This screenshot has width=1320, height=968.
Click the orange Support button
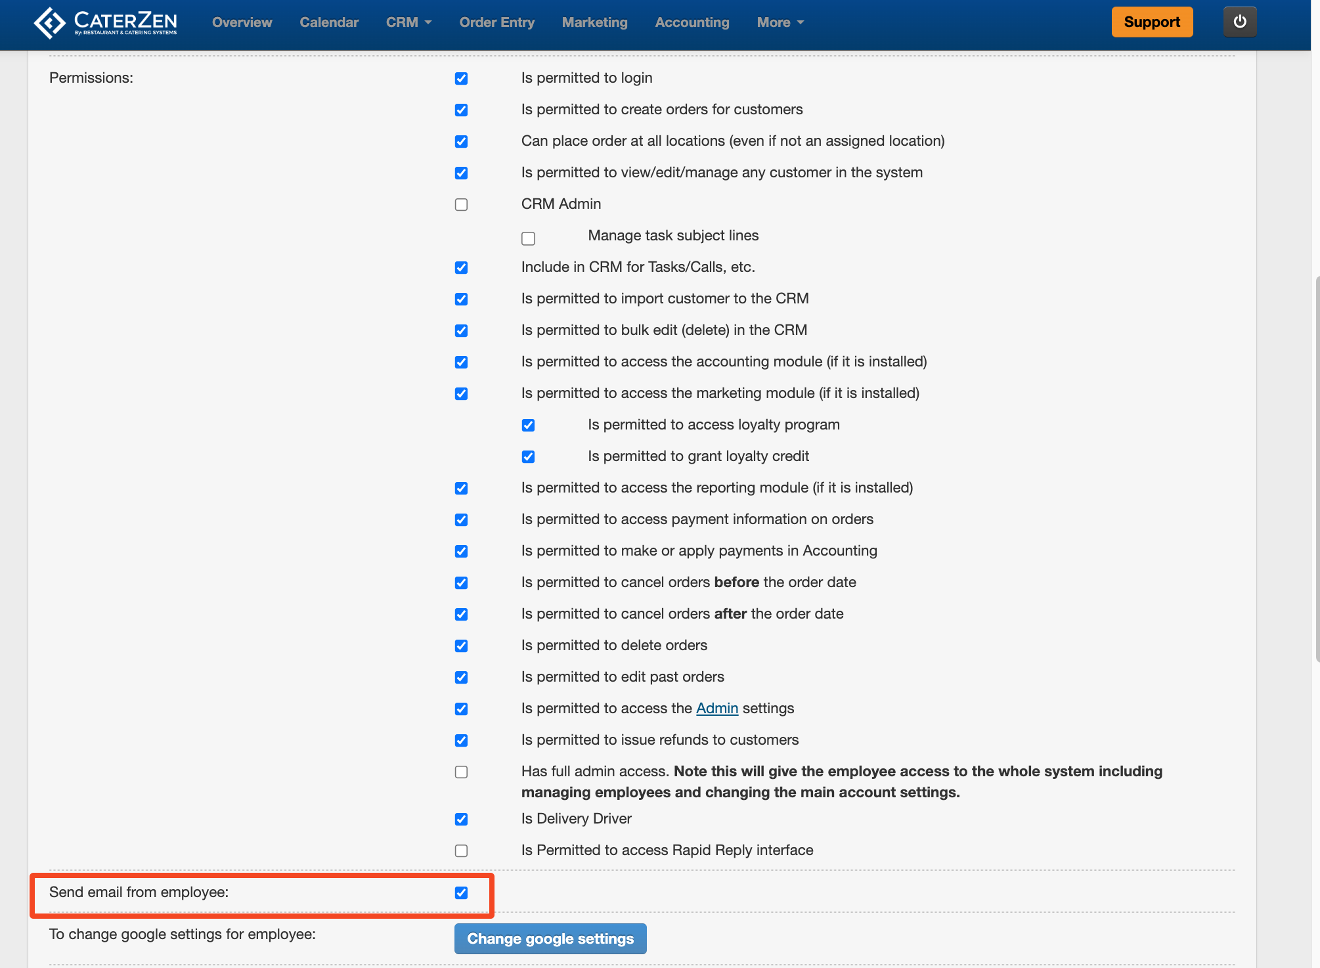1151,22
